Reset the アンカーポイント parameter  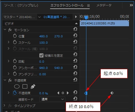(x=75, y=67)
